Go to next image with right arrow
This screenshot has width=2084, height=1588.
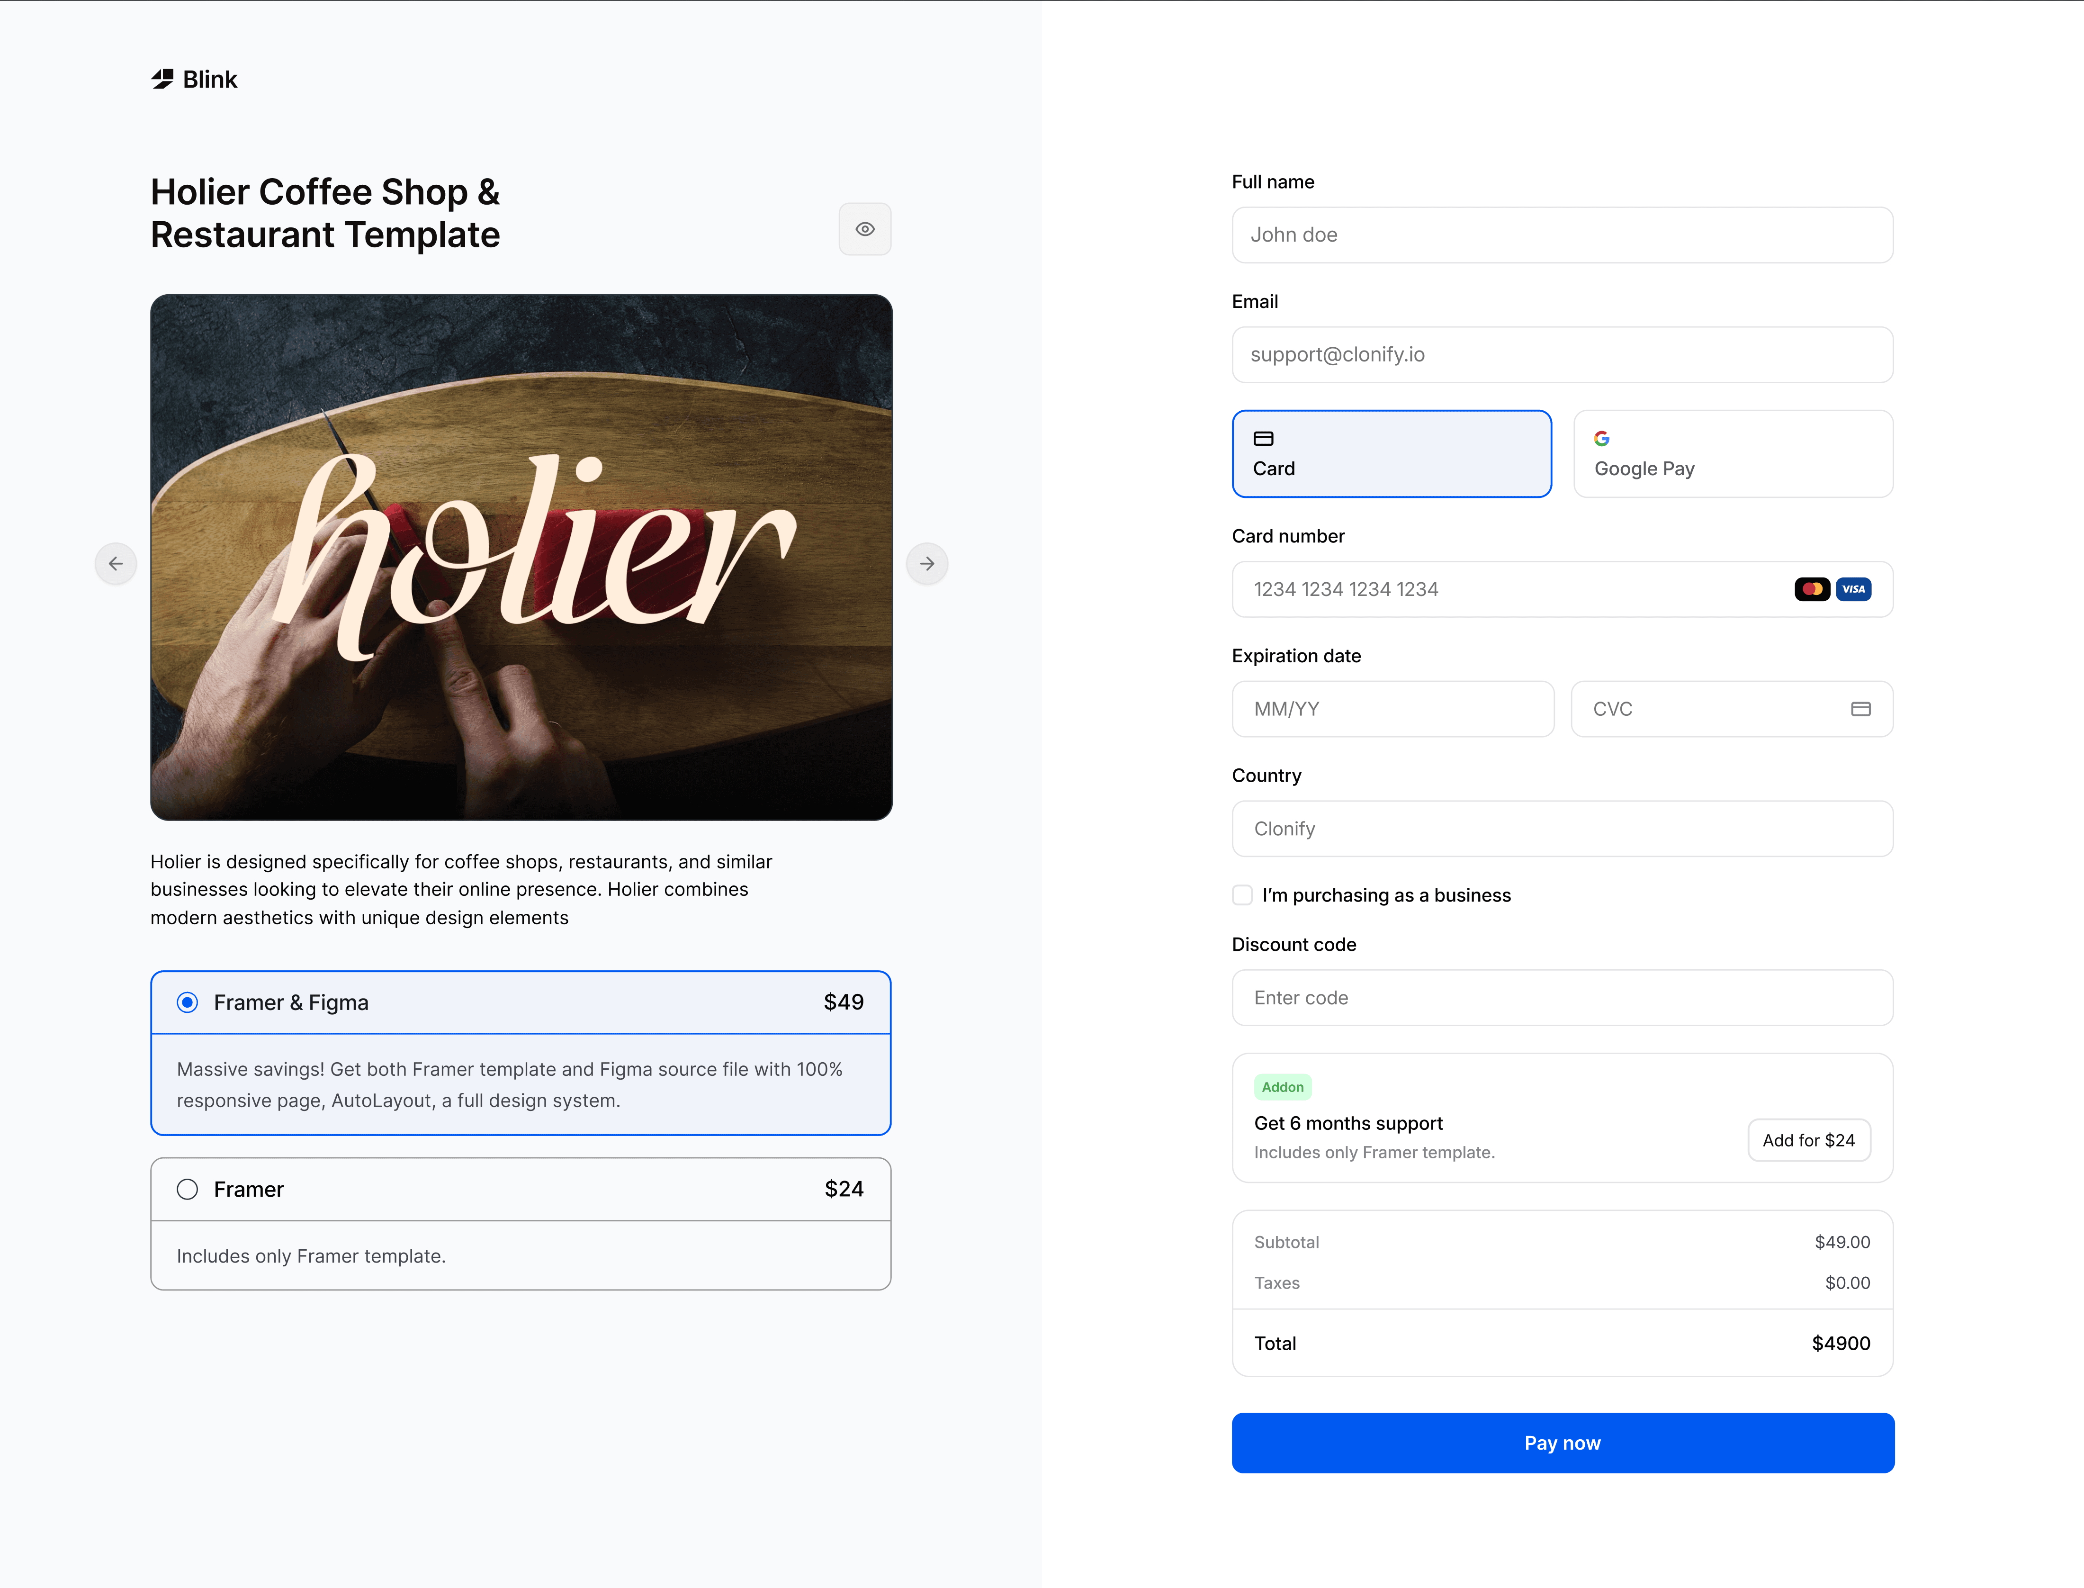tap(927, 563)
